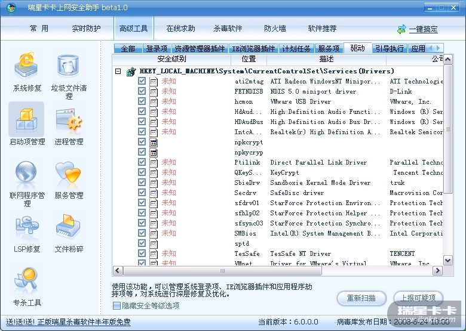466x331 pixels.
Task: Click the horizontal scrollbar right arrow
Action: [437, 271]
